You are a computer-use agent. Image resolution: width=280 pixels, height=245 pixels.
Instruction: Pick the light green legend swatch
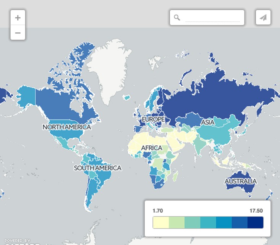click(x=176, y=223)
